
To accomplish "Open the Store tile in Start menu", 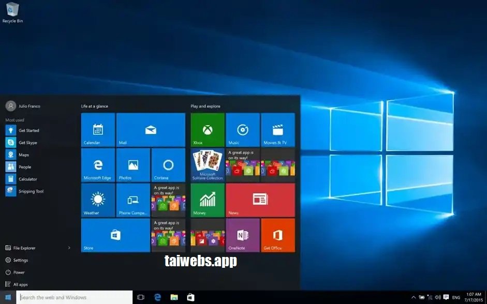I will tap(115, 235).
